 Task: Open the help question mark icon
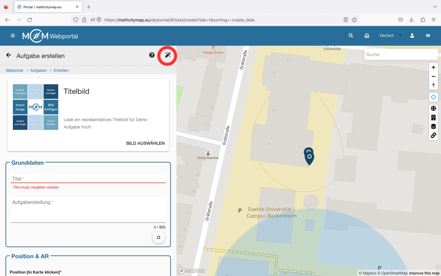(152, 55)
